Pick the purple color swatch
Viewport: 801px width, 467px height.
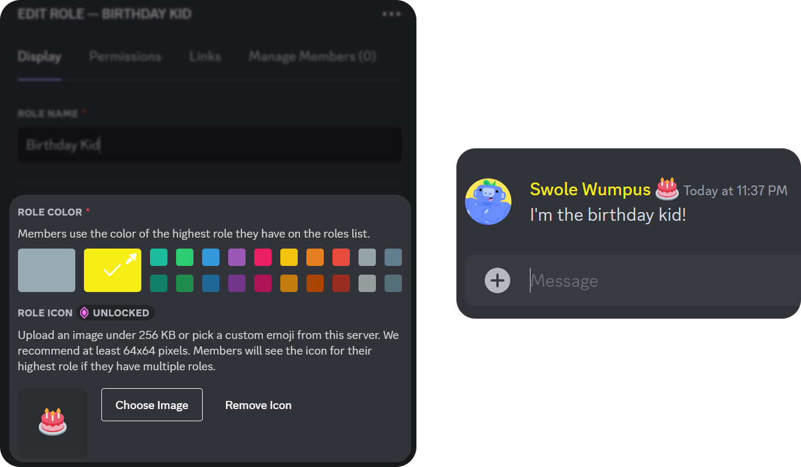tap(237, 257)
